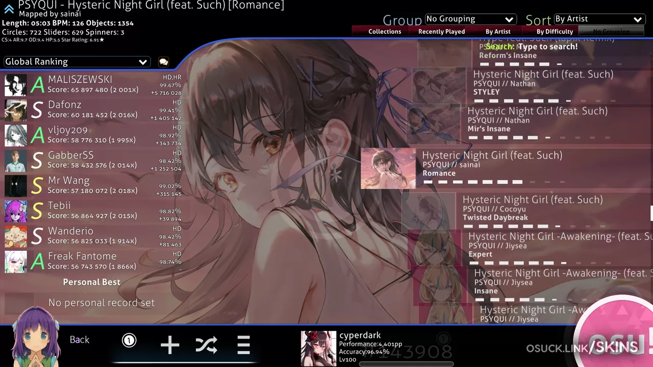Click Wanderio's avatar in the leaderboard
The height and width of the screenshot is (367, 653).
[x=16, y=237]
